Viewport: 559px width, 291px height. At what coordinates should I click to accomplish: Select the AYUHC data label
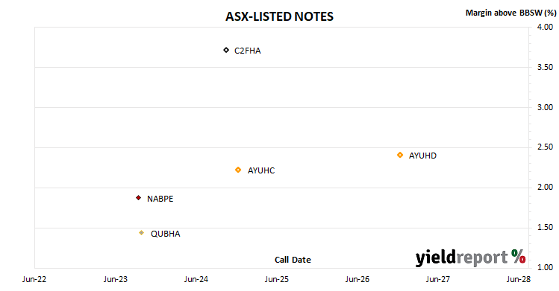tap(261, 170)
